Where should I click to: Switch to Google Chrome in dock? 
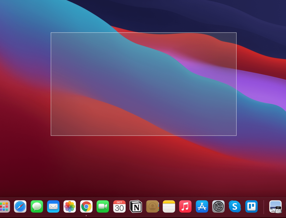[x=86, y=206]
